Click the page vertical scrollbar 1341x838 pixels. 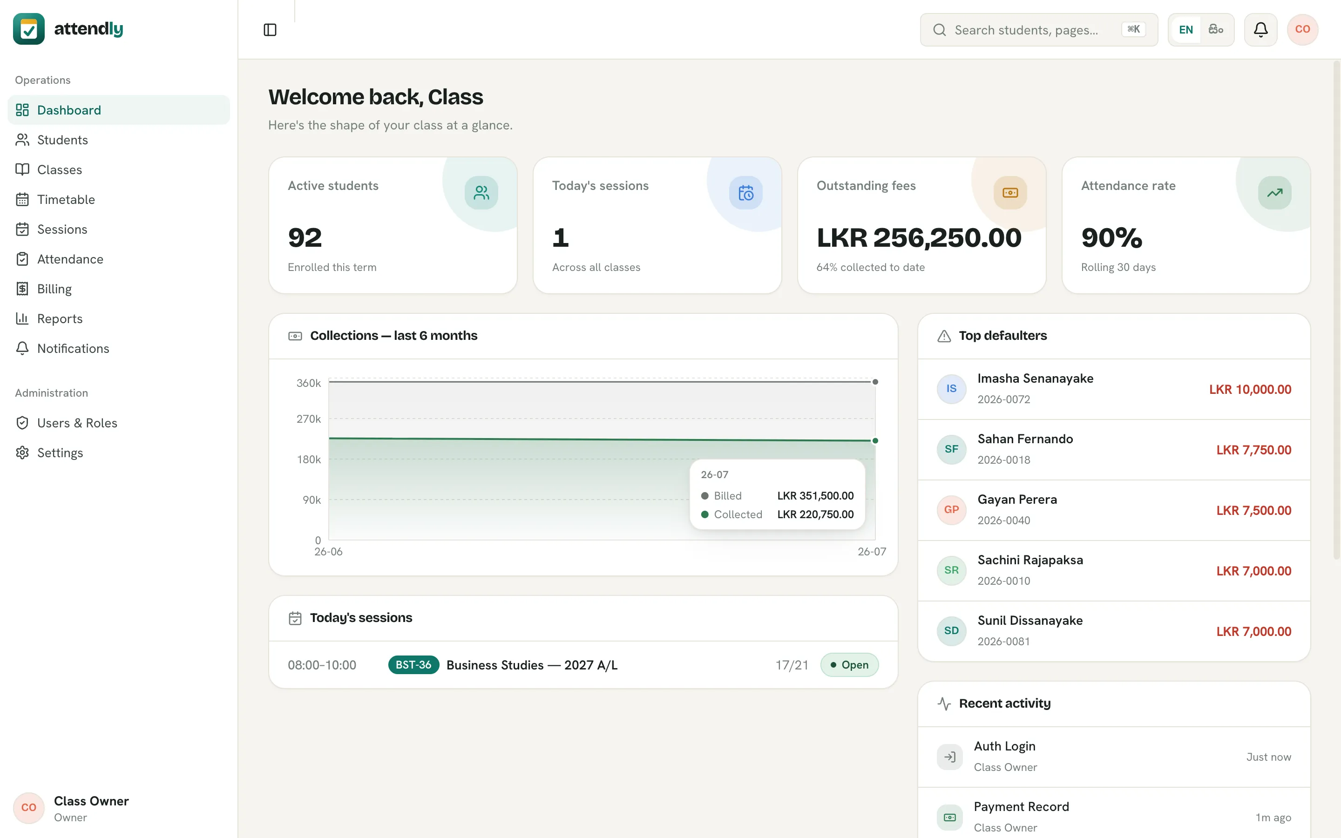coord(1336,311)
